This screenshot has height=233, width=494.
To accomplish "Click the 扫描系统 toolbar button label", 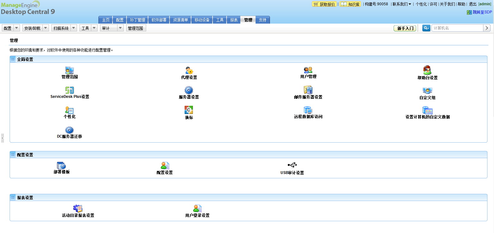I will 61,28.
